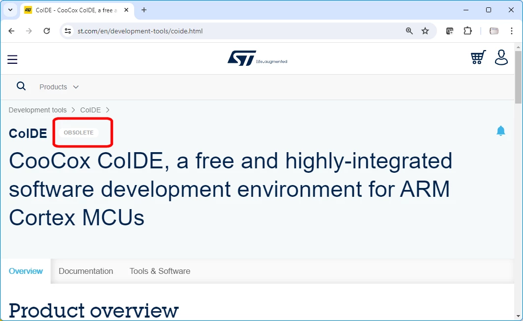Click the blue notification bell icon
The image size is (523, 321).
(x=501, y=131)
